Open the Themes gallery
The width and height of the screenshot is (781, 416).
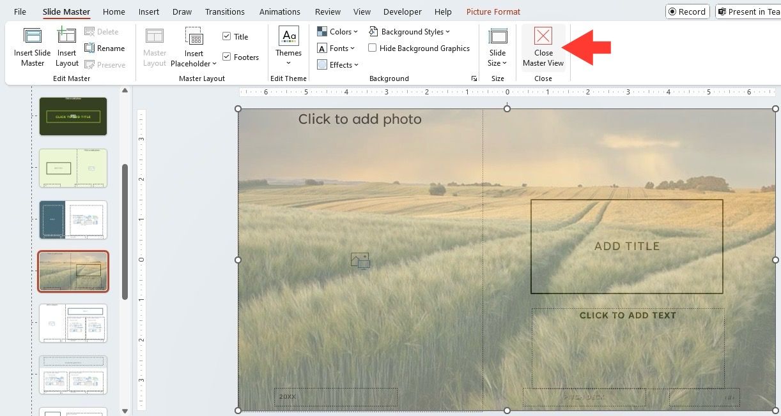point(288,47)
